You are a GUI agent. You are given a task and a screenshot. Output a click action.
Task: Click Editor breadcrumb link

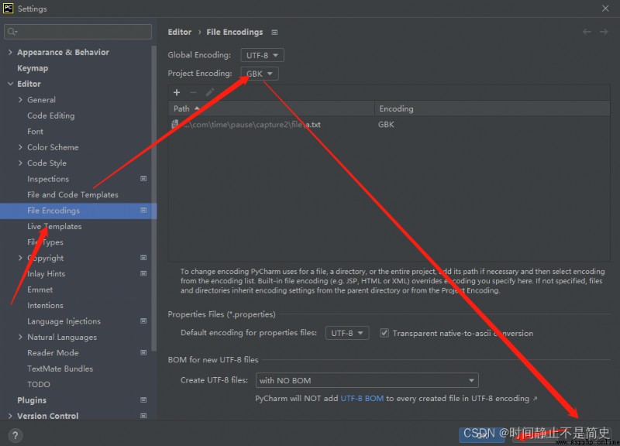click(180, 32)
